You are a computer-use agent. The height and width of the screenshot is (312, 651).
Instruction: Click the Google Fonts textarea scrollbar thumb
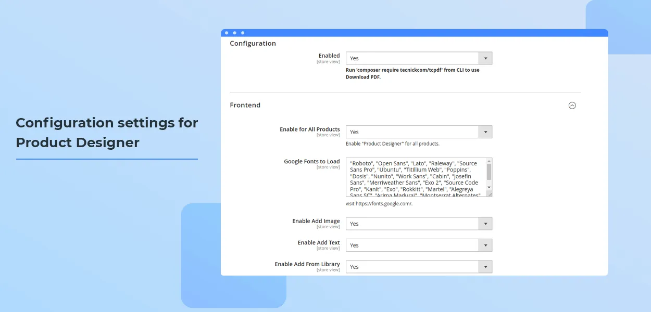489,172
